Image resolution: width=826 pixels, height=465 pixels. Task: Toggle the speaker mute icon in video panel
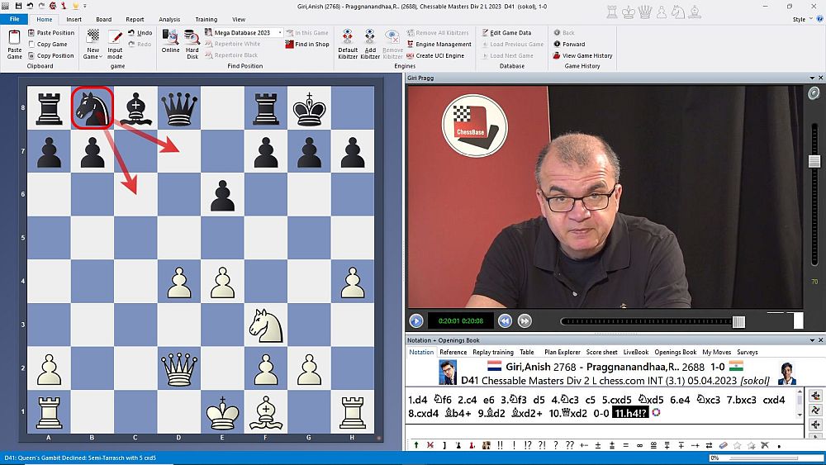(814, 94)
